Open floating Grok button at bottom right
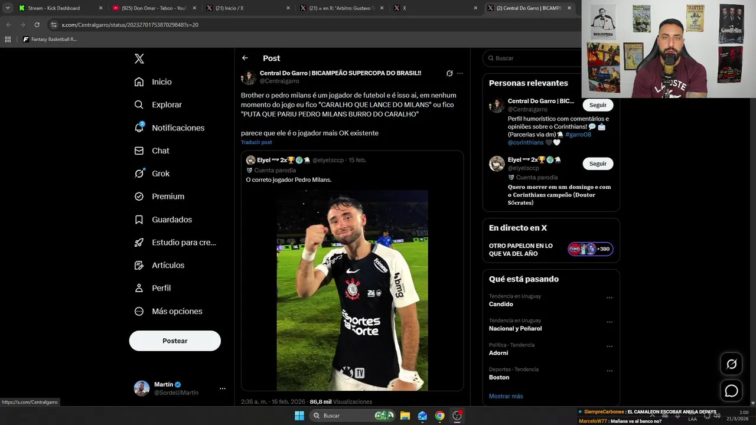756x425 pixels. (x=731, y=364)
